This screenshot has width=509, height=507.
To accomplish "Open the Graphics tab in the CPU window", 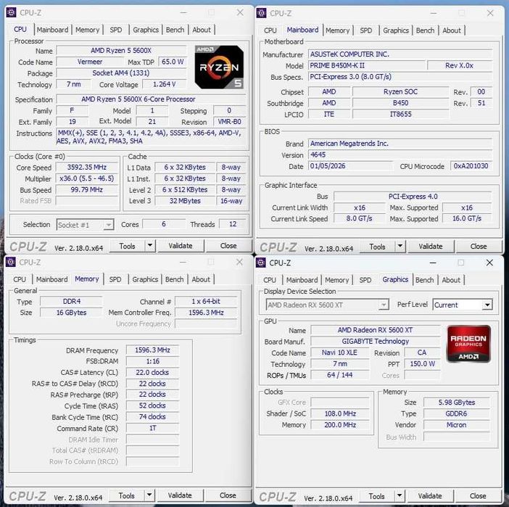I will [x=146, y=30].
